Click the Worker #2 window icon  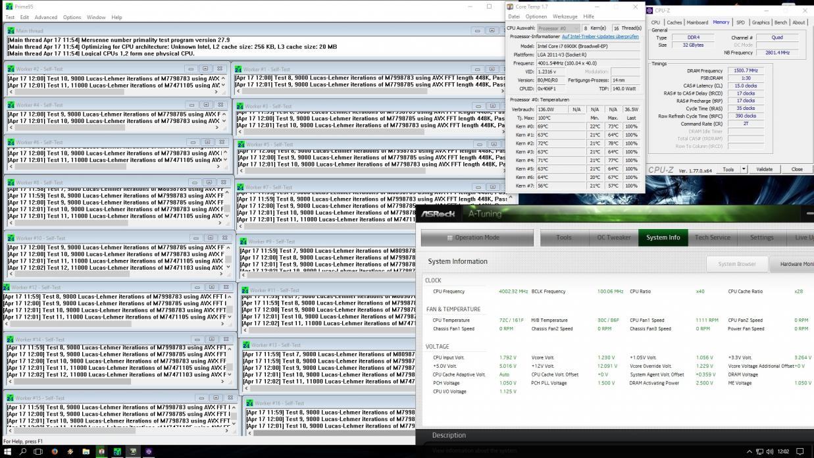11,68
